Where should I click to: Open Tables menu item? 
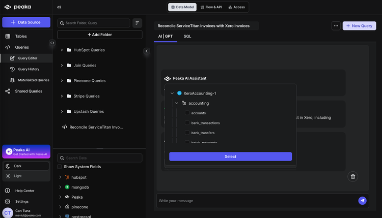[x=21, y=36]
